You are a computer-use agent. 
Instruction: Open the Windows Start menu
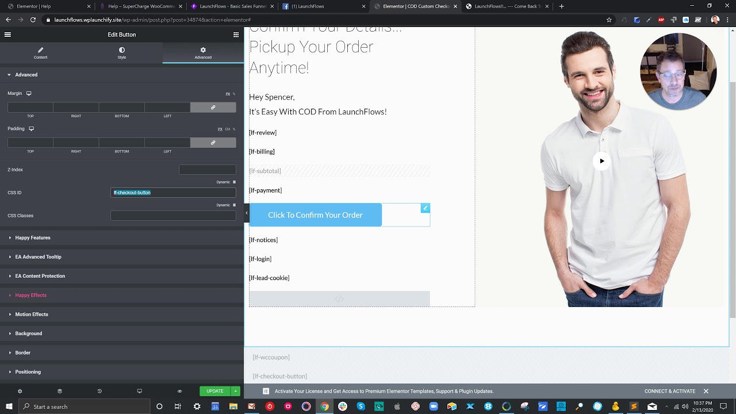tap(9, 407)
